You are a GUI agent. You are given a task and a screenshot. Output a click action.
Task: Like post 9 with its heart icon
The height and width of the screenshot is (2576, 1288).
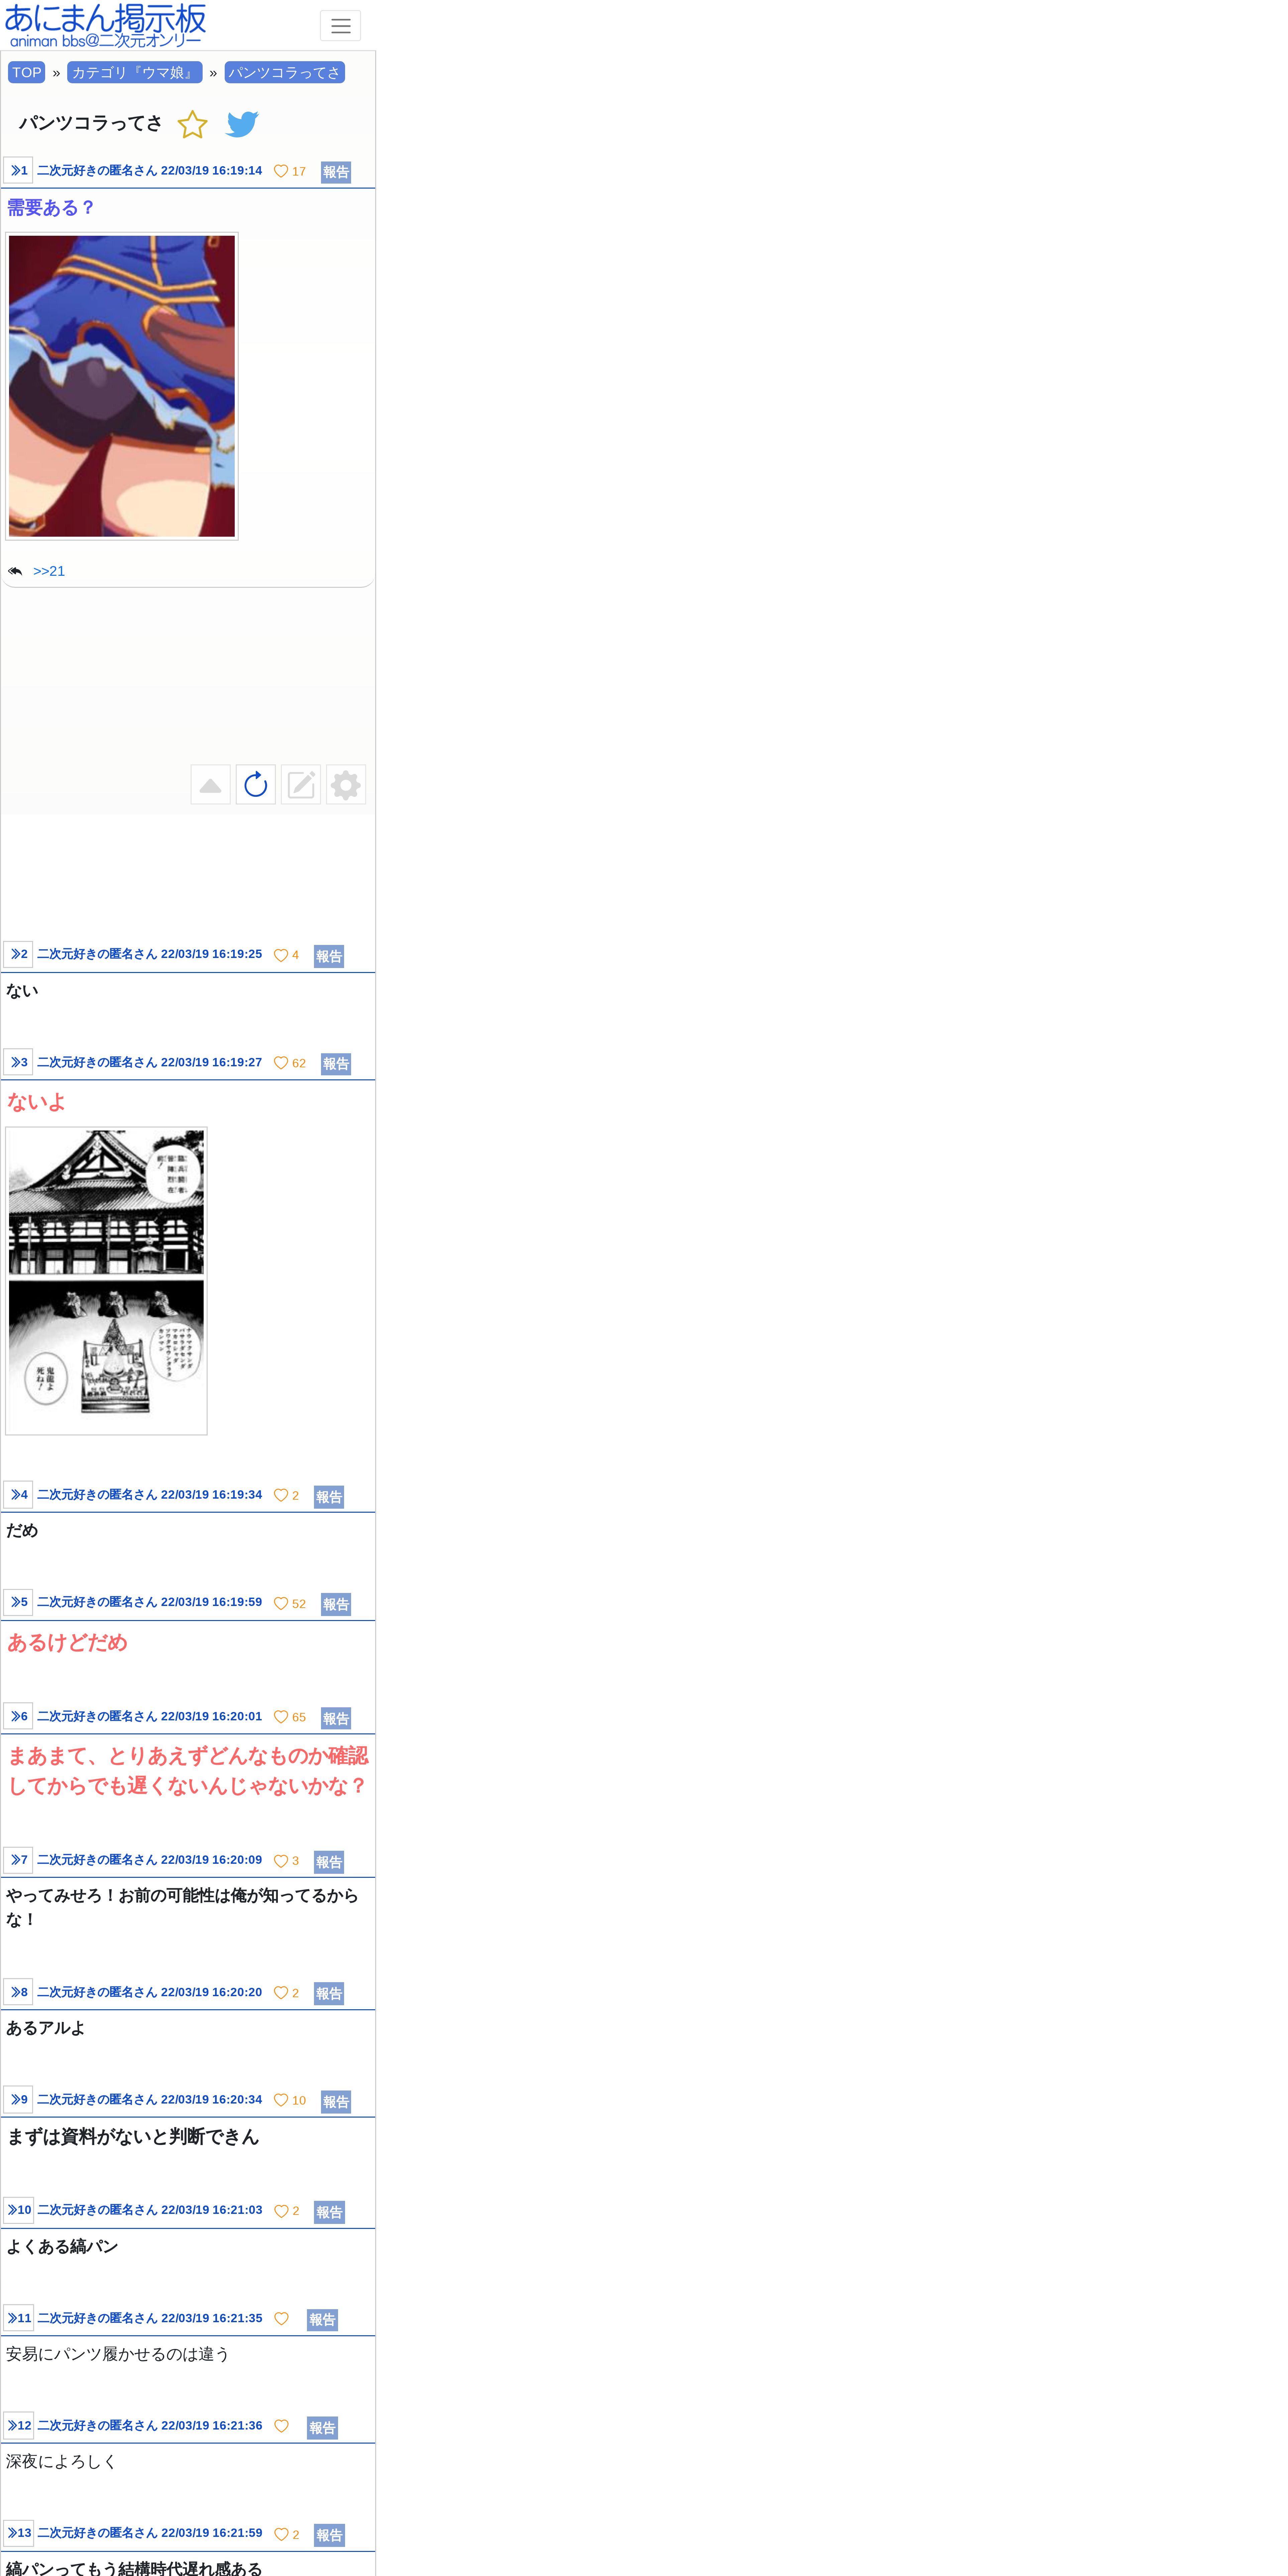[x=281, y=2100]
